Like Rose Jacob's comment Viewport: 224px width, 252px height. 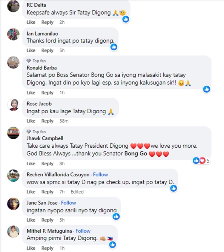click(x=31, y=121)
